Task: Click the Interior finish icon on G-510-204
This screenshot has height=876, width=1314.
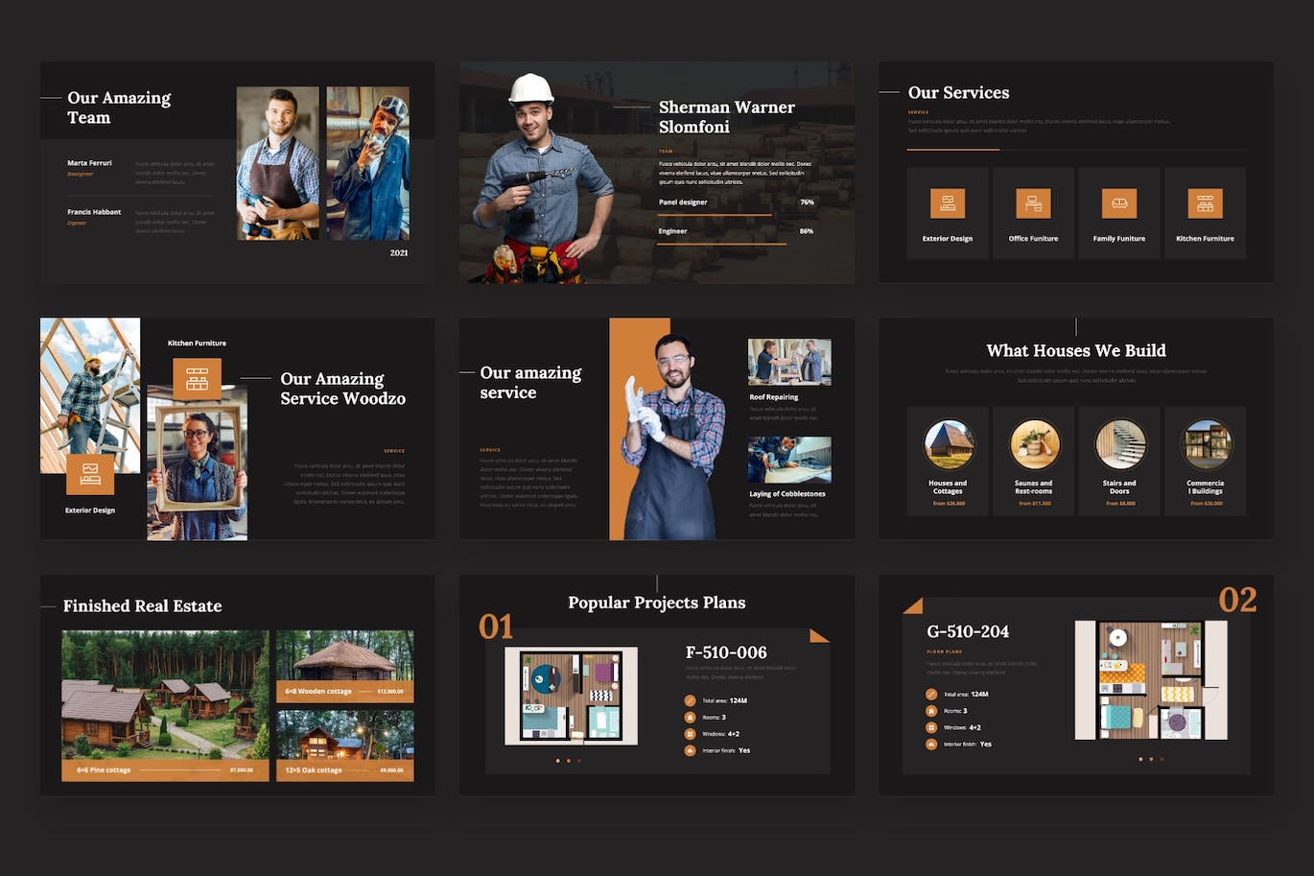Action: (931, 743)
